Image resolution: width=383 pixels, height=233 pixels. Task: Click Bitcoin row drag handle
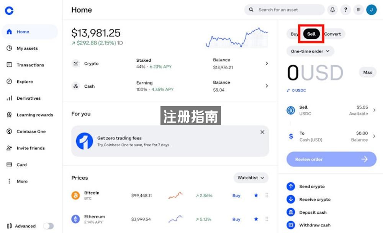[267, 195]
